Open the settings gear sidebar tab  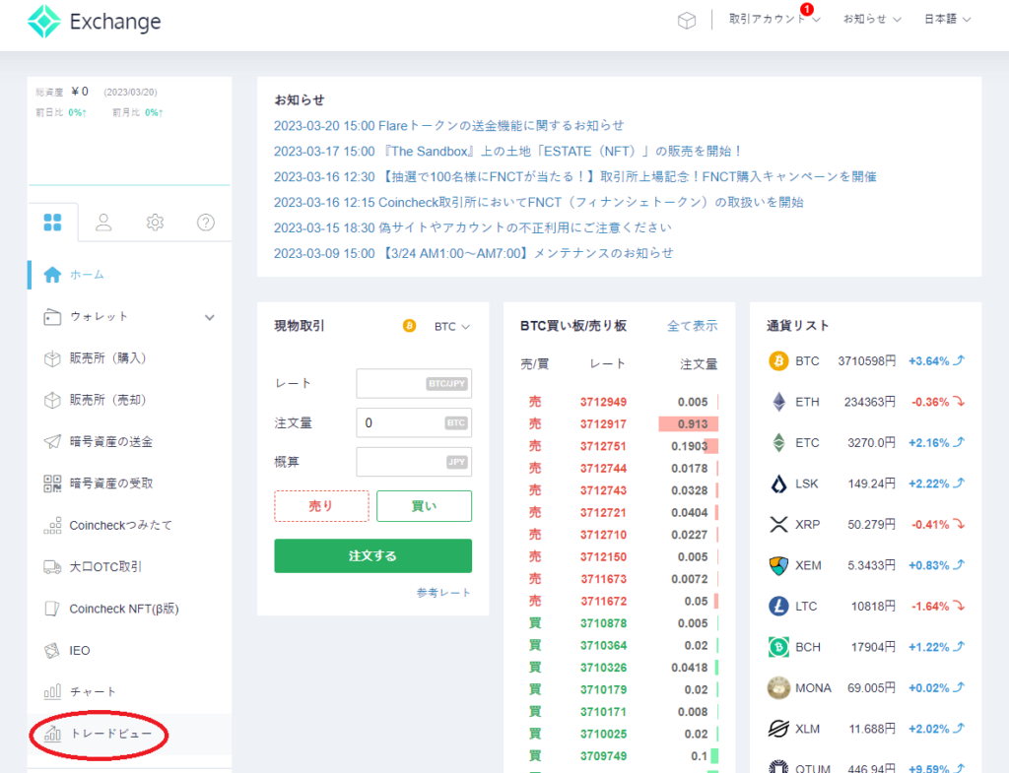click(155, 223)
